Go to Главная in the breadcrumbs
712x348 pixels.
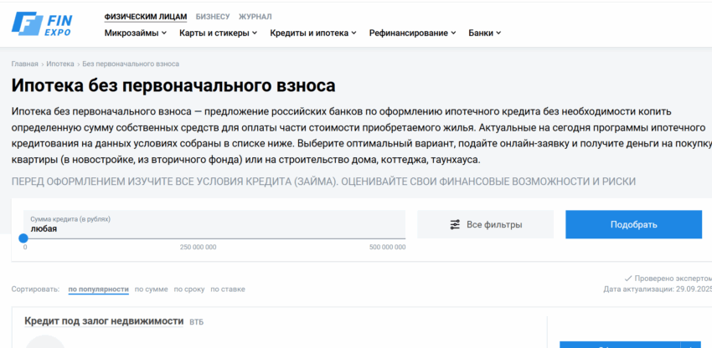24,64
